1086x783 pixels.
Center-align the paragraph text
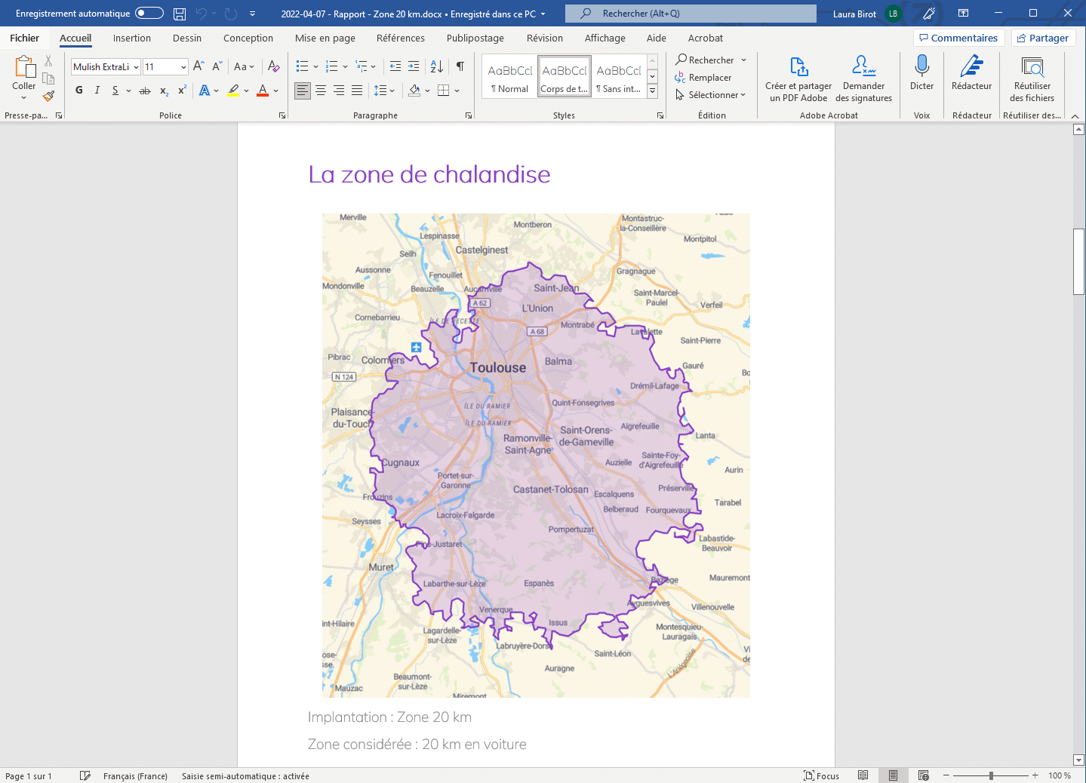click(321, 91)
